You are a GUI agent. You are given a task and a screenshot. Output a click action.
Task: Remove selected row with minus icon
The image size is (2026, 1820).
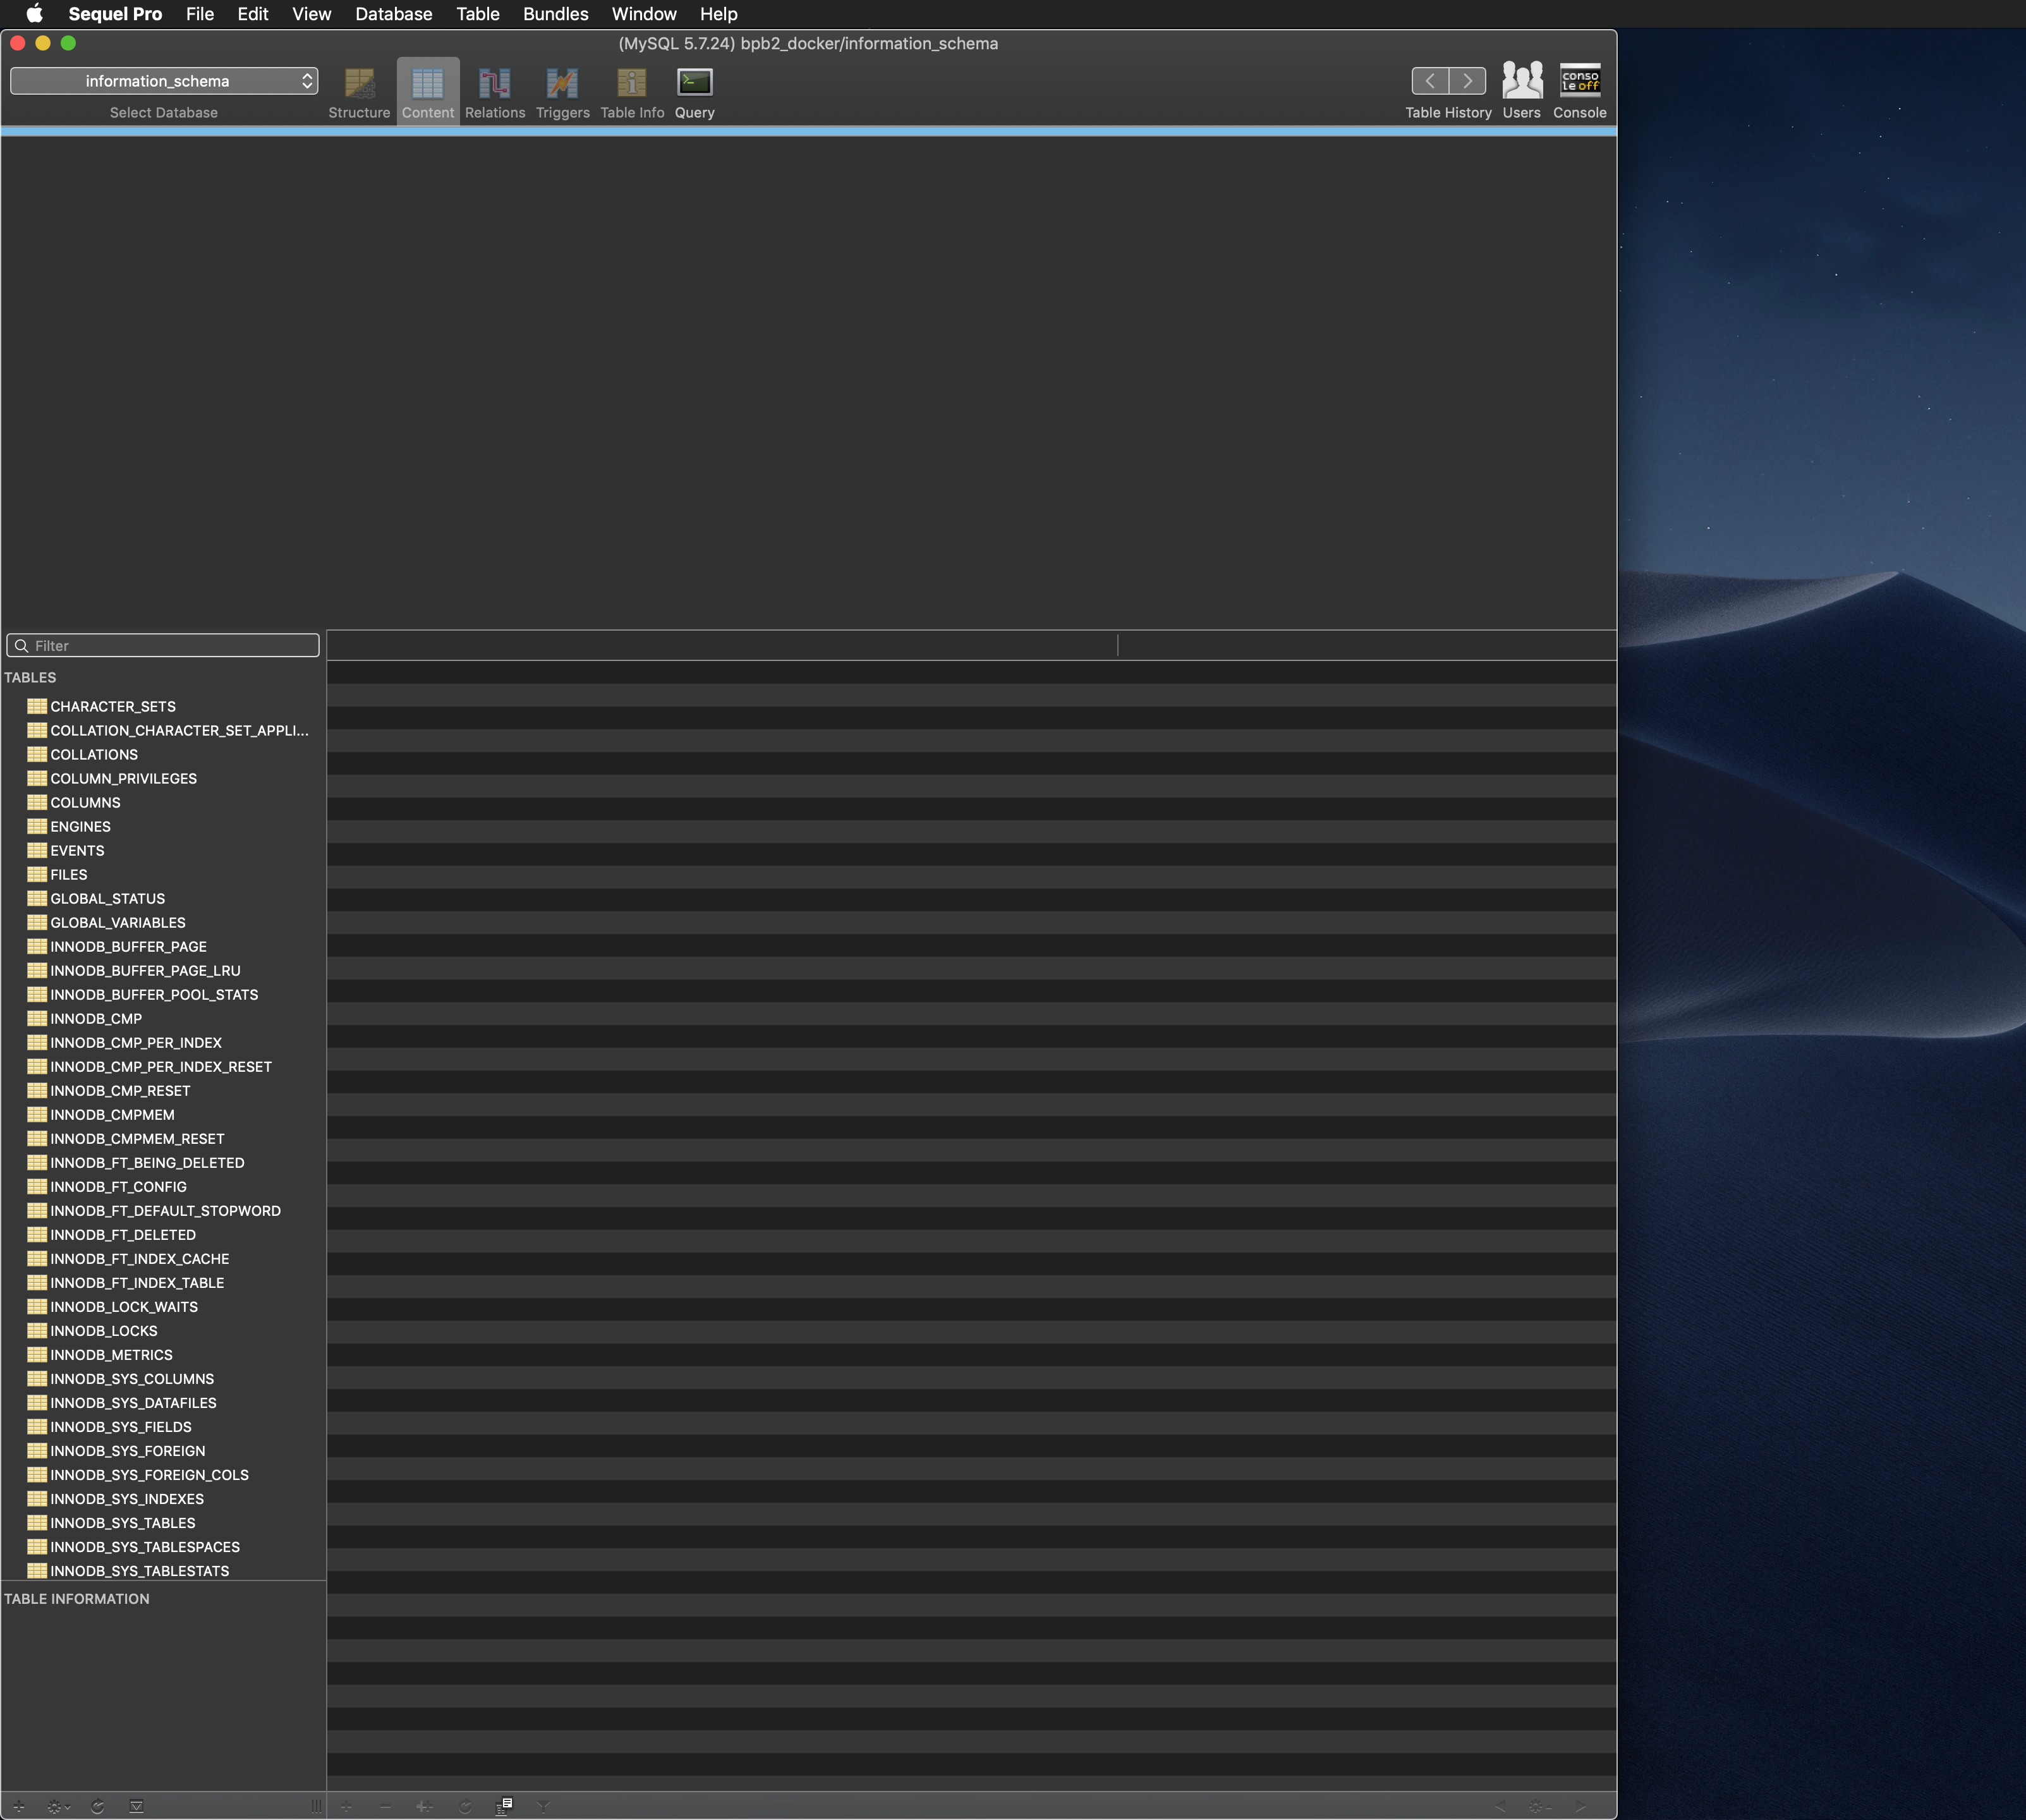[x=385, y=1806]
